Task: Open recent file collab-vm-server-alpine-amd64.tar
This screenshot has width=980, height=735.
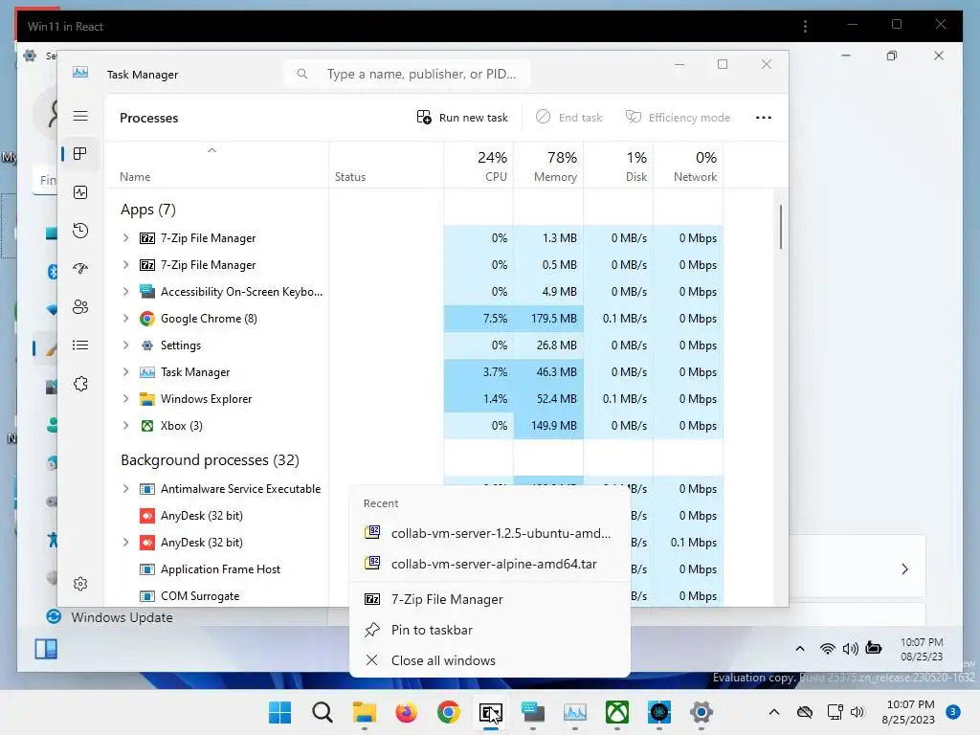Action: pyautogui.click(x=489, y=564)
